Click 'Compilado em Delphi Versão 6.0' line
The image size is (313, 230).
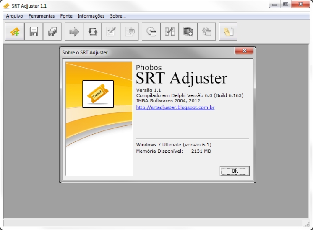(190, 95)
